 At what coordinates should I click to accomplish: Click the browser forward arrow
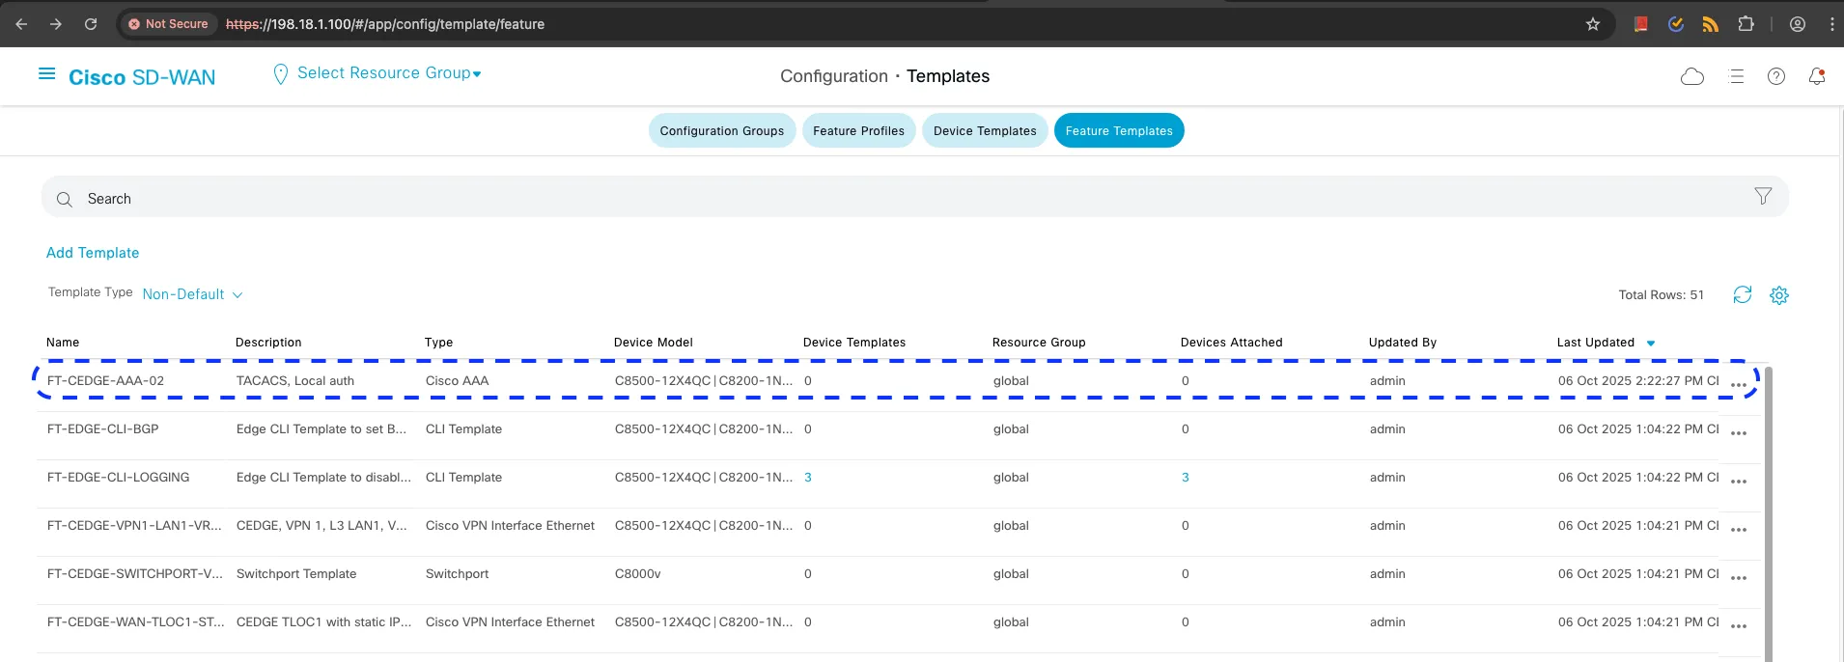coord(56,24)
